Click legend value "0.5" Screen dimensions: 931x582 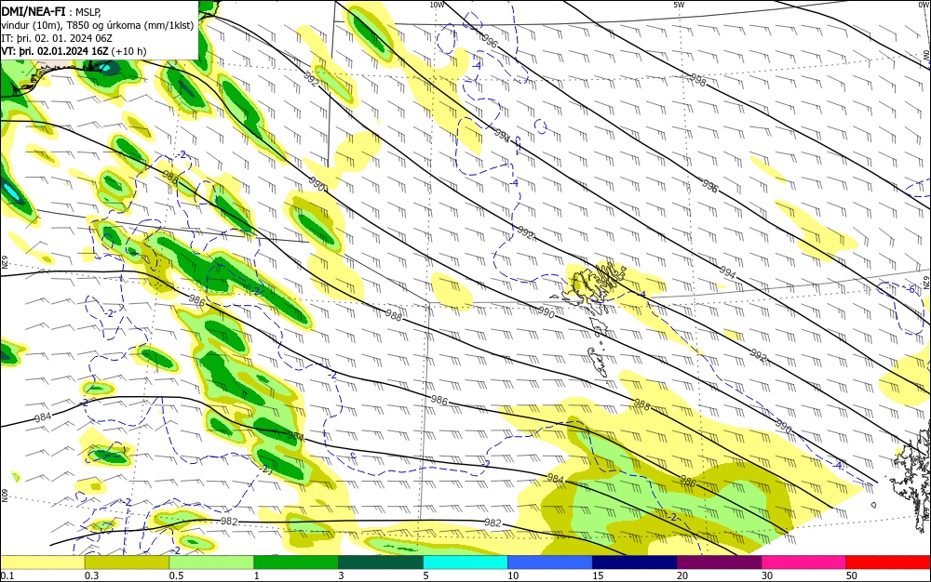coord(176,575)
